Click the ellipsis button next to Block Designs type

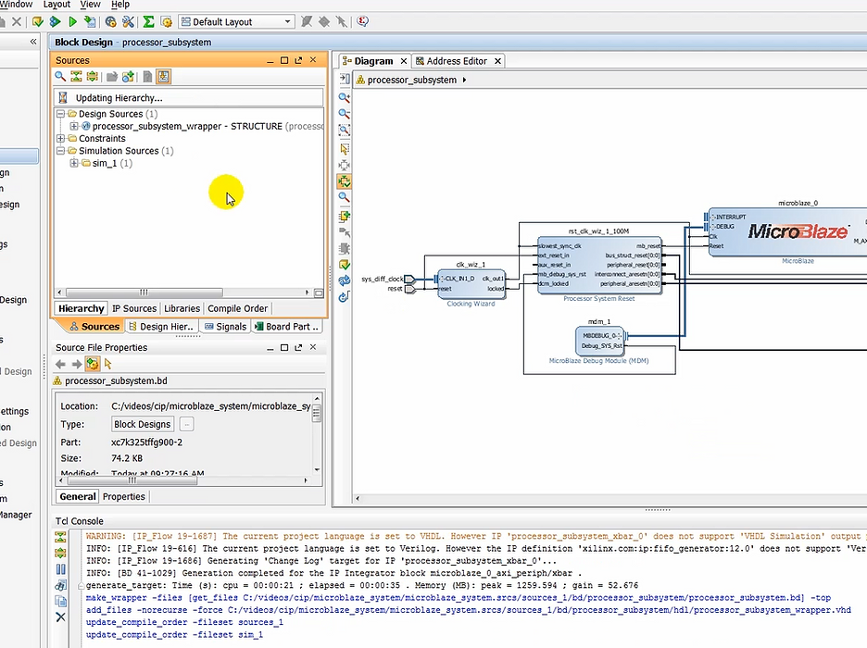[186, 424]
